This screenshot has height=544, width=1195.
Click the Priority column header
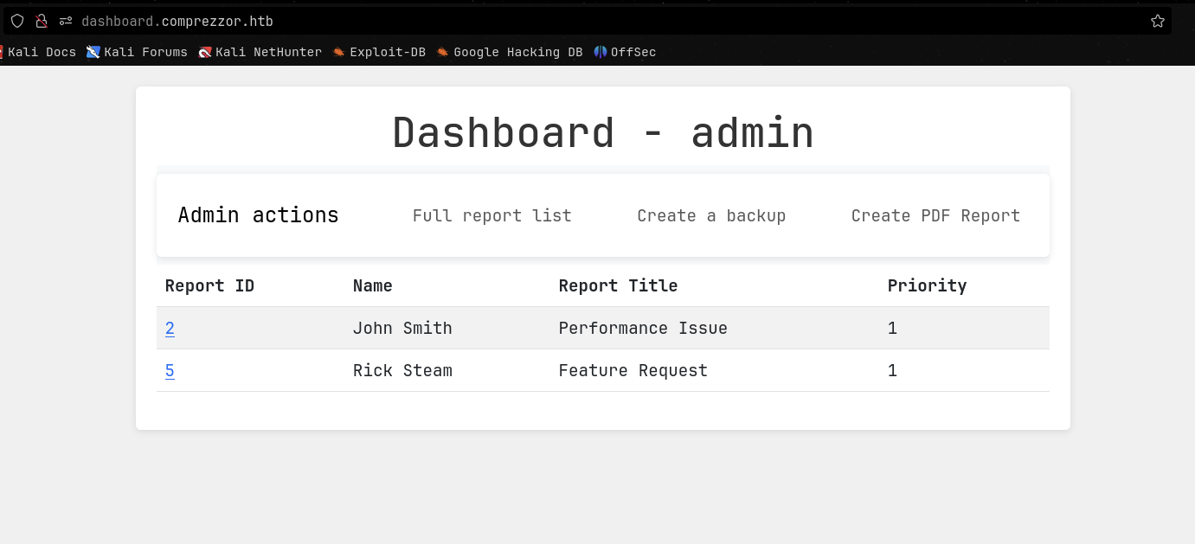pos(927,285)
